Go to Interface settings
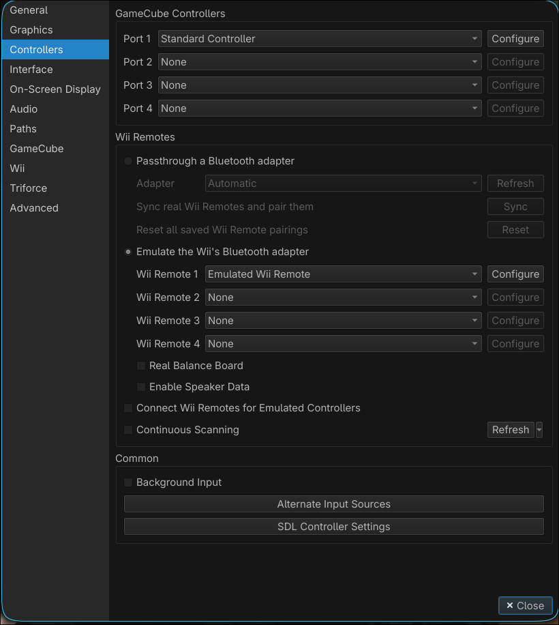Screen dimensions: 559x625 (x=55, y=70)
